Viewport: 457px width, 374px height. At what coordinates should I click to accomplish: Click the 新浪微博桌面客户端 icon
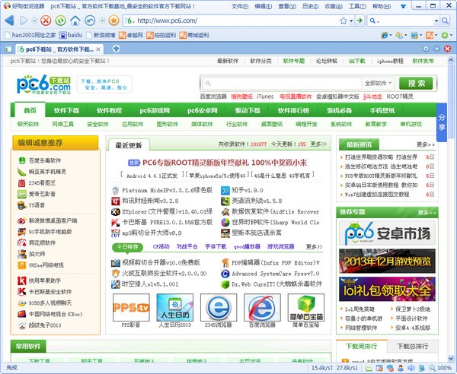(x=22, y=220)
